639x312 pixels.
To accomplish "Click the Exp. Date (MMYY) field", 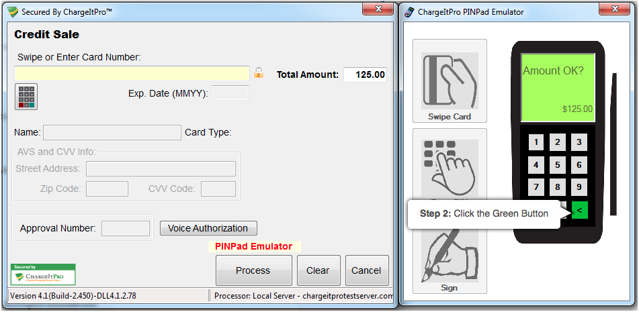I will click(230, 93).
